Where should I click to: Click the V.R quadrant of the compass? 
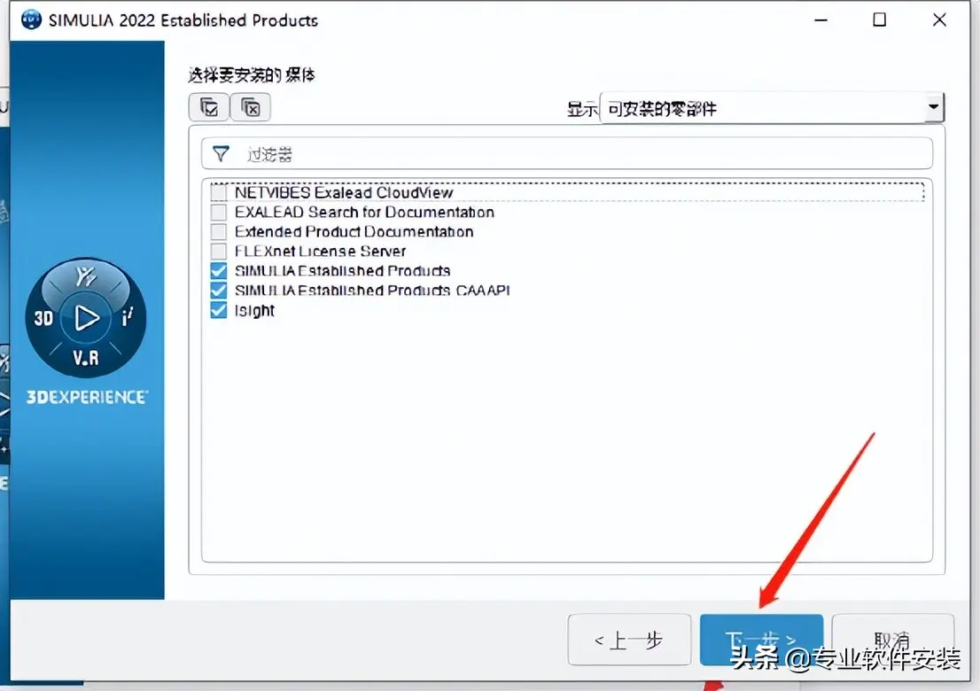(x=86, y=358)
